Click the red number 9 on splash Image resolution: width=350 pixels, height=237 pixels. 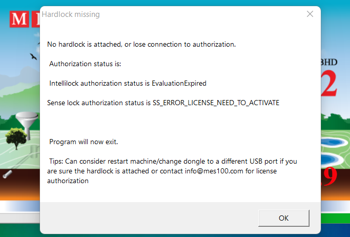click(x=330, y=176)
